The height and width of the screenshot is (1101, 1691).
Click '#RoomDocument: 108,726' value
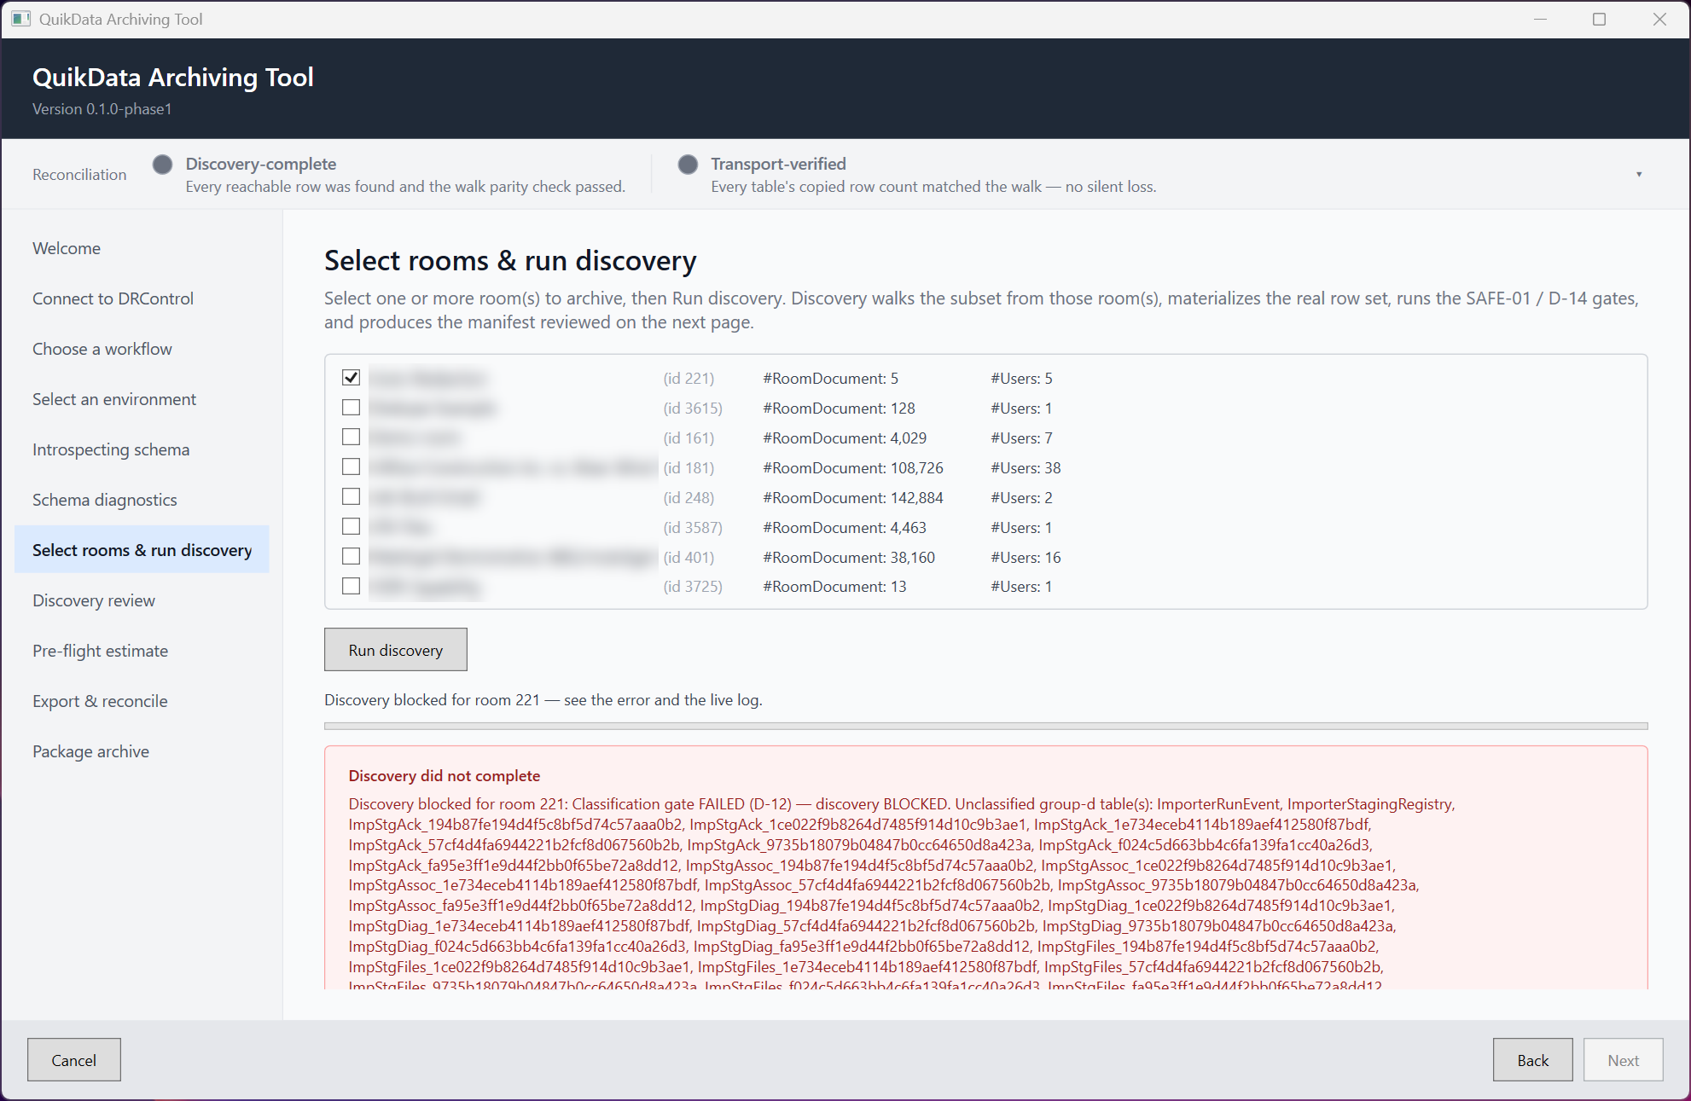click(853, 468)
